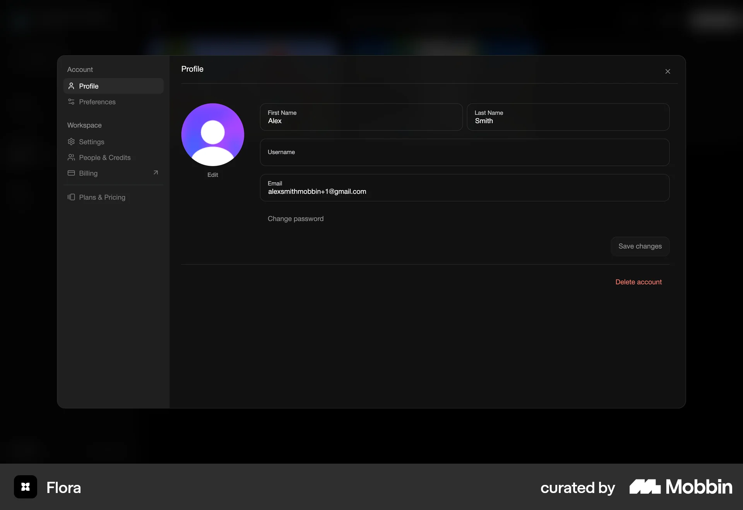
Task: Click the purple profile avatar image
Action: tap(212, 134)
